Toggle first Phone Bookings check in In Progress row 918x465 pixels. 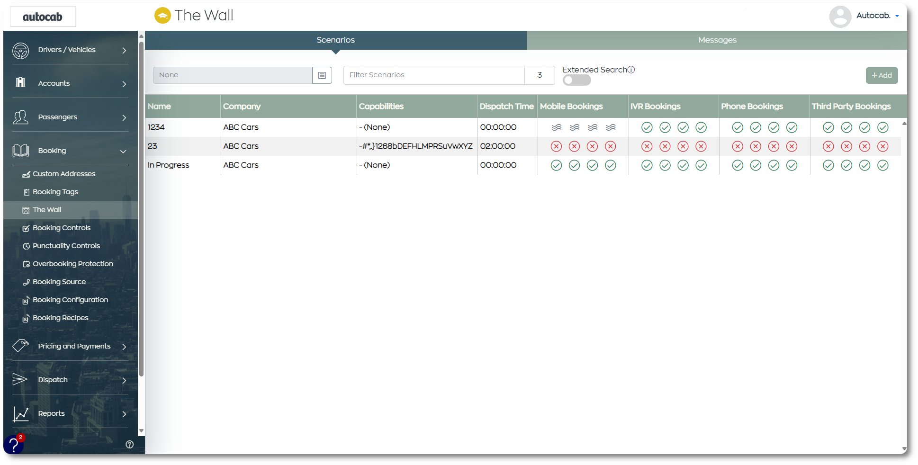[738, 165]
